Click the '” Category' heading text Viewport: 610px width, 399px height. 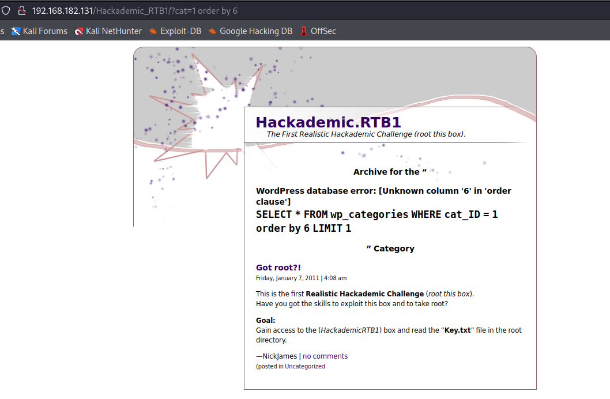click(x=390, y=249)
